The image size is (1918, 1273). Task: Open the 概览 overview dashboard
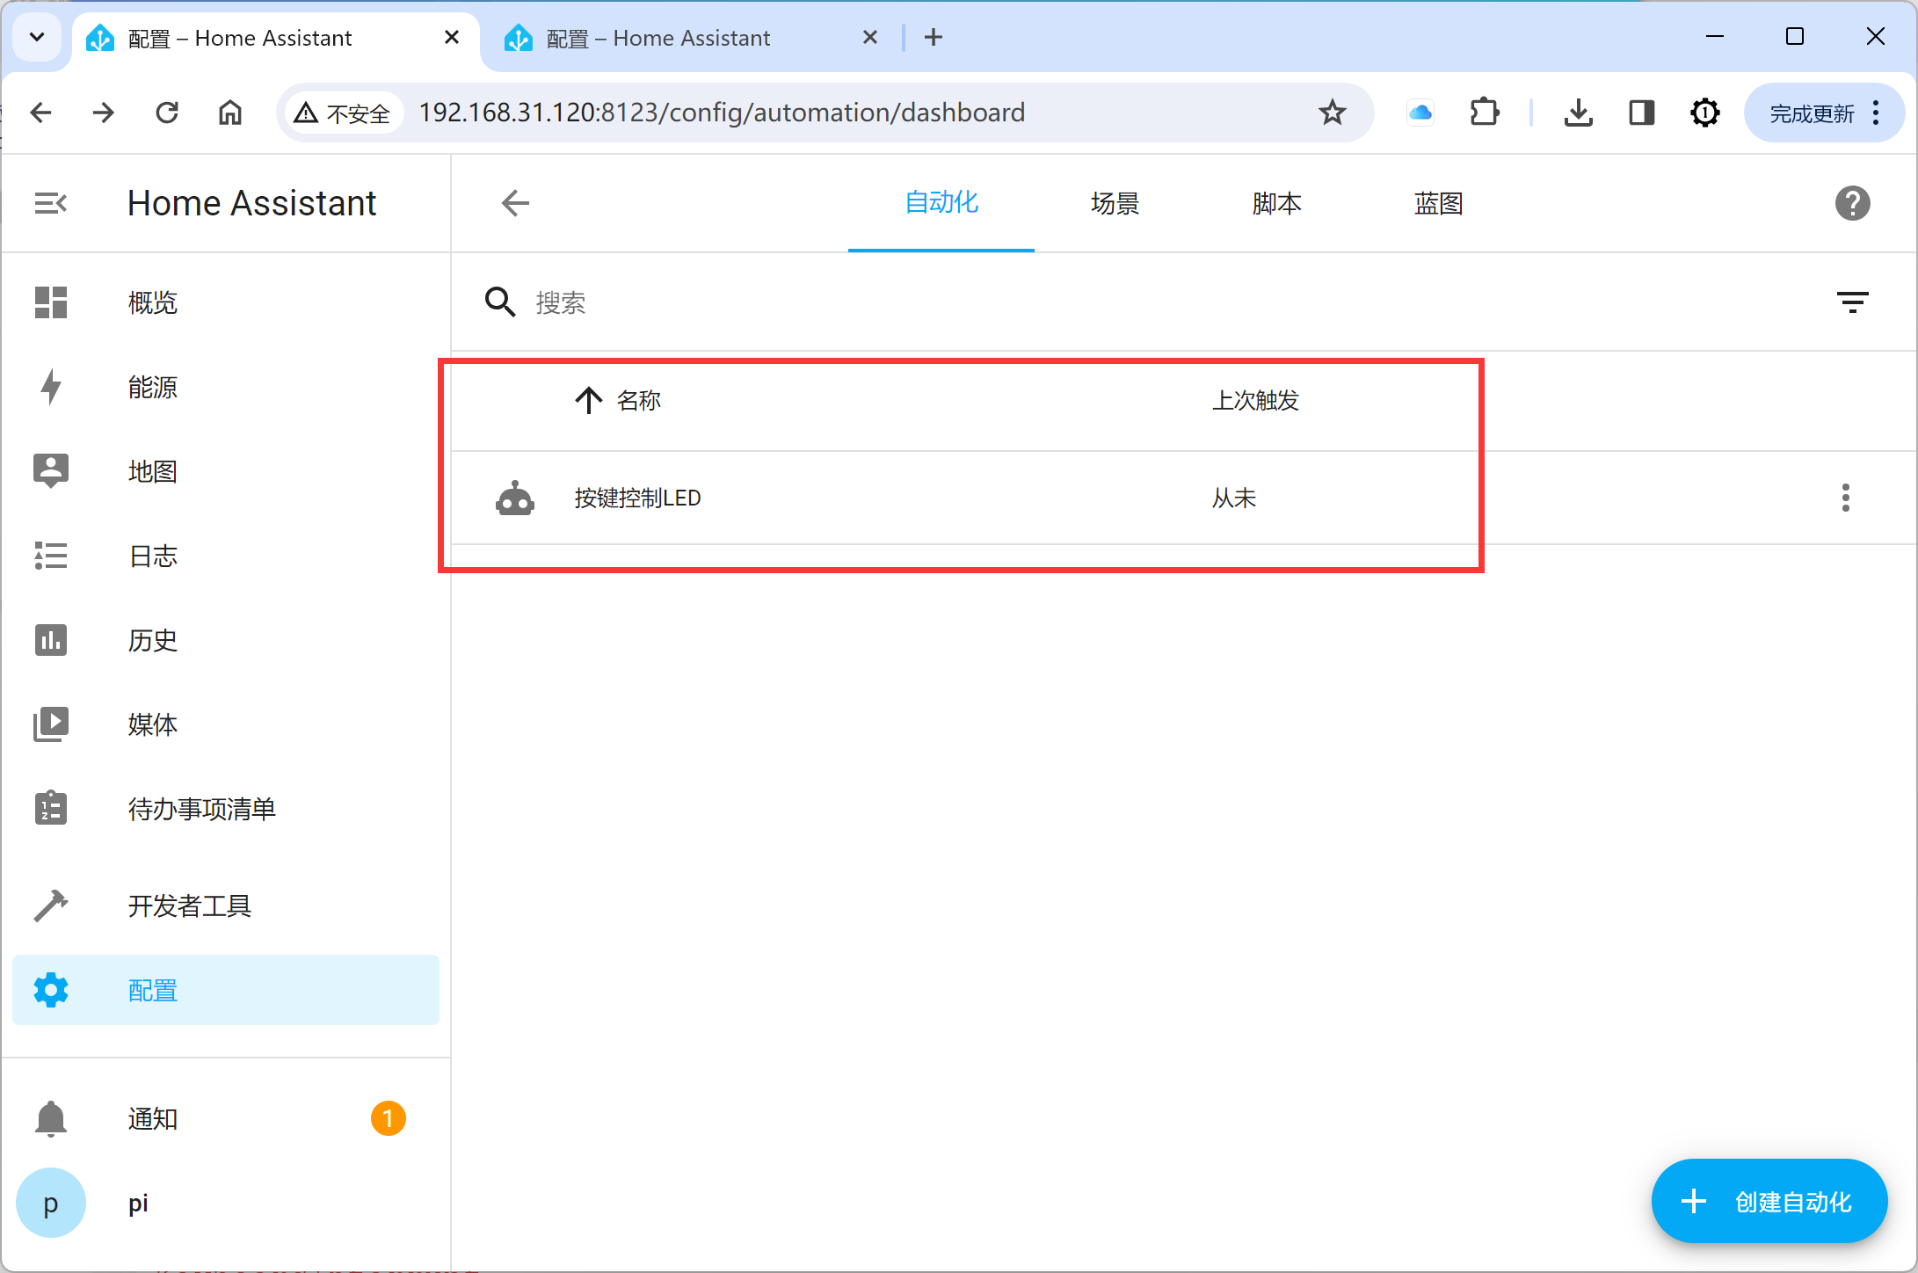click(226, 302)
